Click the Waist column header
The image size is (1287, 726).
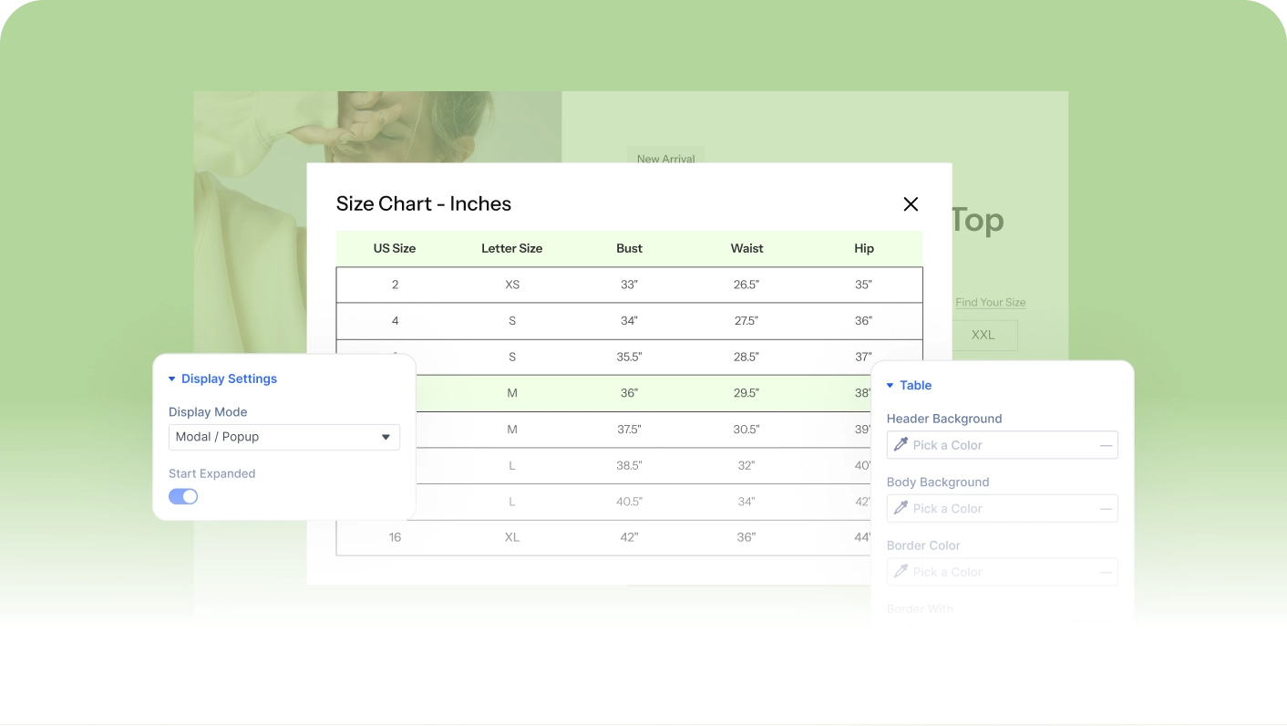[x=746, y=248]
